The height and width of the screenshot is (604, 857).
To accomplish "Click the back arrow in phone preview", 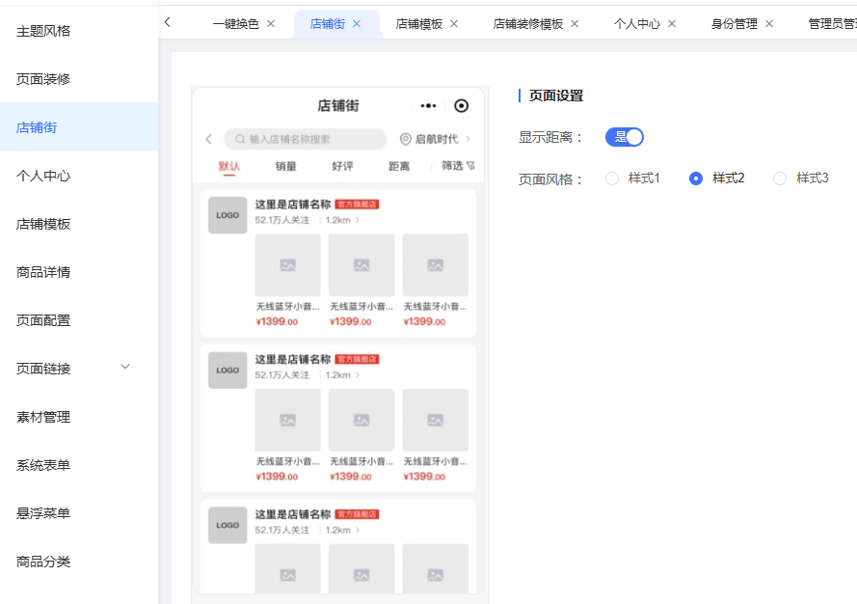I will 209,139.
